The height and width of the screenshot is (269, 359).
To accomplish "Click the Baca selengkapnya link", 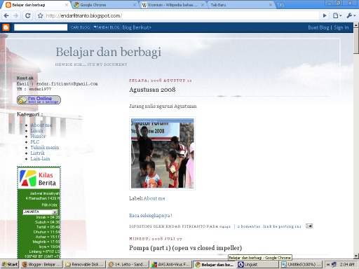I will pyautogui.click(x=151, y=215).
